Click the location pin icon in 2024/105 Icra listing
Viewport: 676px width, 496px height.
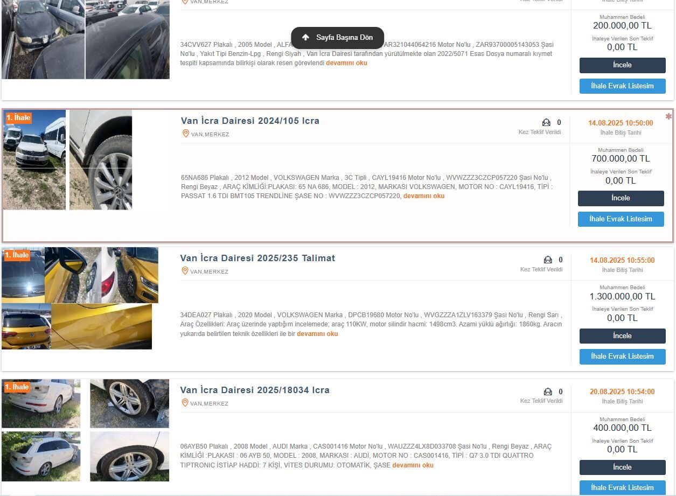(x=185, y=134)
